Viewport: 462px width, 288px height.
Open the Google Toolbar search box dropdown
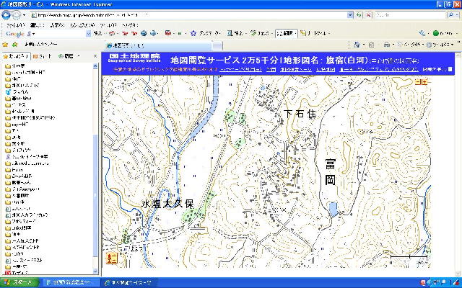88,34
